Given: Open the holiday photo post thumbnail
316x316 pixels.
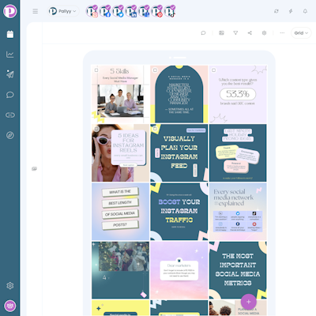Looking at the screenshot, I should (x=120, y=270).
